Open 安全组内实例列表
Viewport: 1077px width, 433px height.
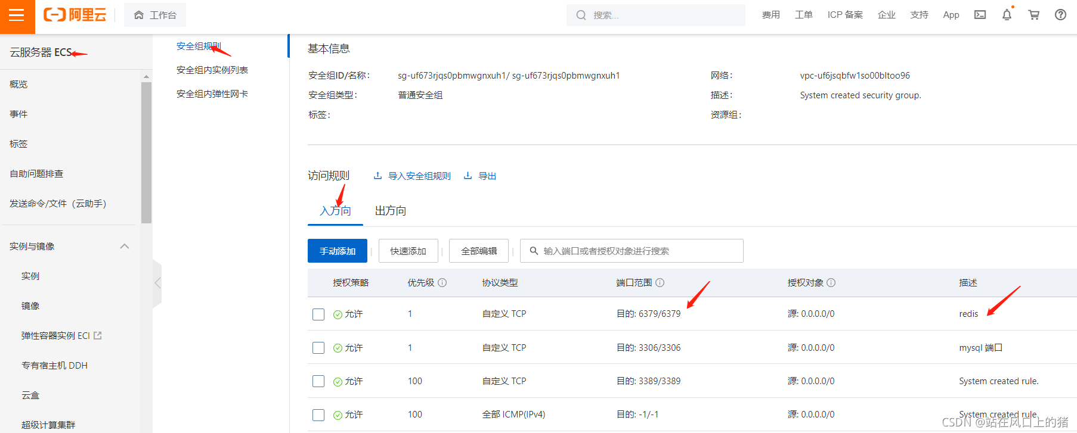pos(212,70)
